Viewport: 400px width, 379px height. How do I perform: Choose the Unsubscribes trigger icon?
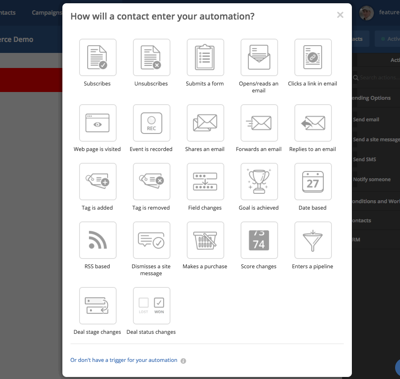(x=151, y=57)
